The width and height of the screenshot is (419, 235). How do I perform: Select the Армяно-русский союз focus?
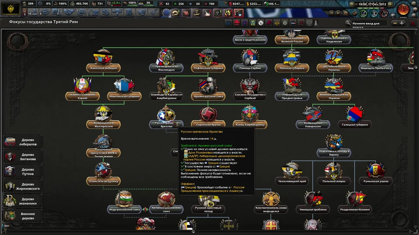(208, 89)
